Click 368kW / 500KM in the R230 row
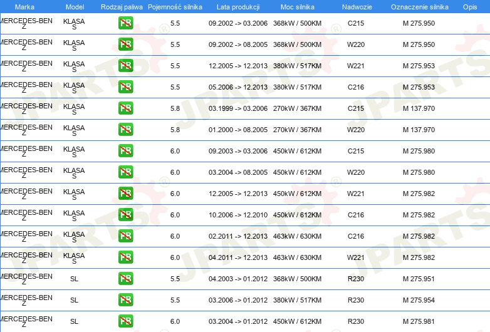 (297, 279)
